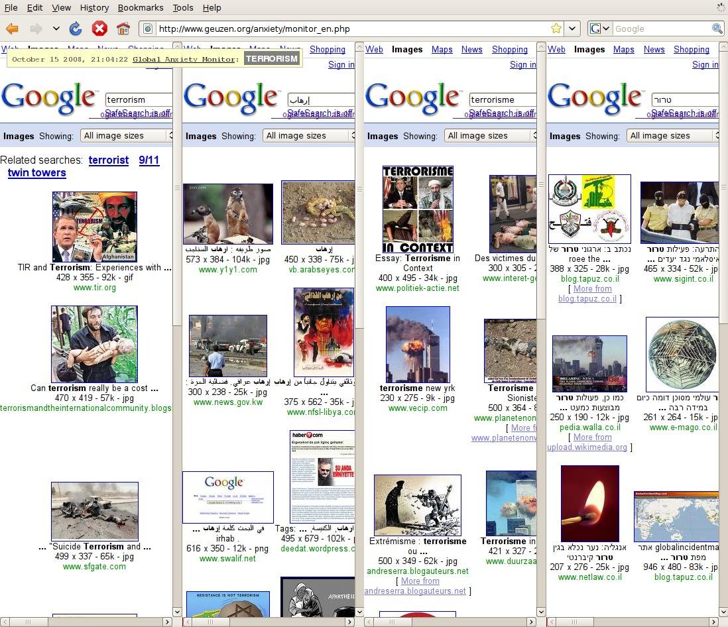Open the Edit menu
This screenshot has height=627, width=728.
click(34, 8)
